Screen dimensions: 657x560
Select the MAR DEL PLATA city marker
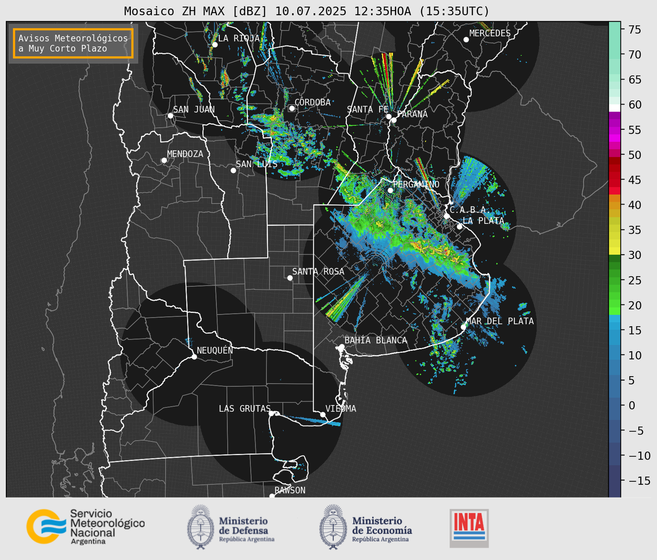pyautogui.click(x=463, y=327)
